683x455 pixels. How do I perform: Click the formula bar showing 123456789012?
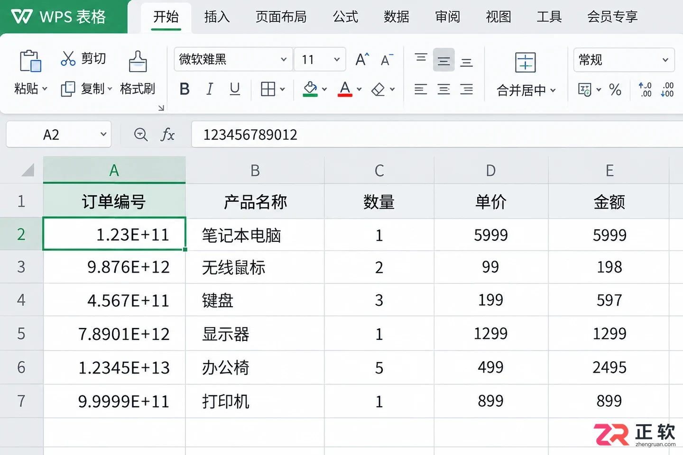(x=437, y=135)
